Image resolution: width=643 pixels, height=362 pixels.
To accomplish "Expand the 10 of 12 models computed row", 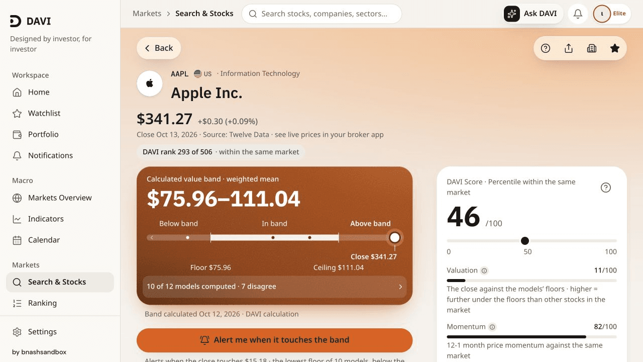I will point(274,287).
